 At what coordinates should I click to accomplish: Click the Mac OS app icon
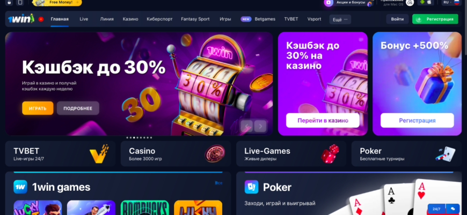(x=410, y=2)
